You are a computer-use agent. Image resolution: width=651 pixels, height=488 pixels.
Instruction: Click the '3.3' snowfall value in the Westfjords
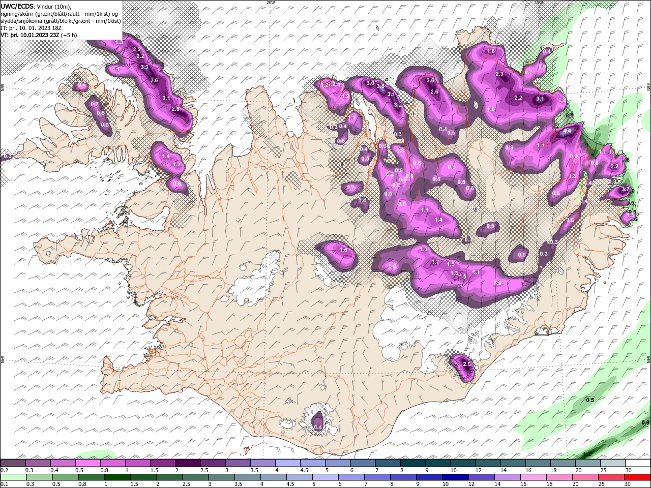coord(144,67)
